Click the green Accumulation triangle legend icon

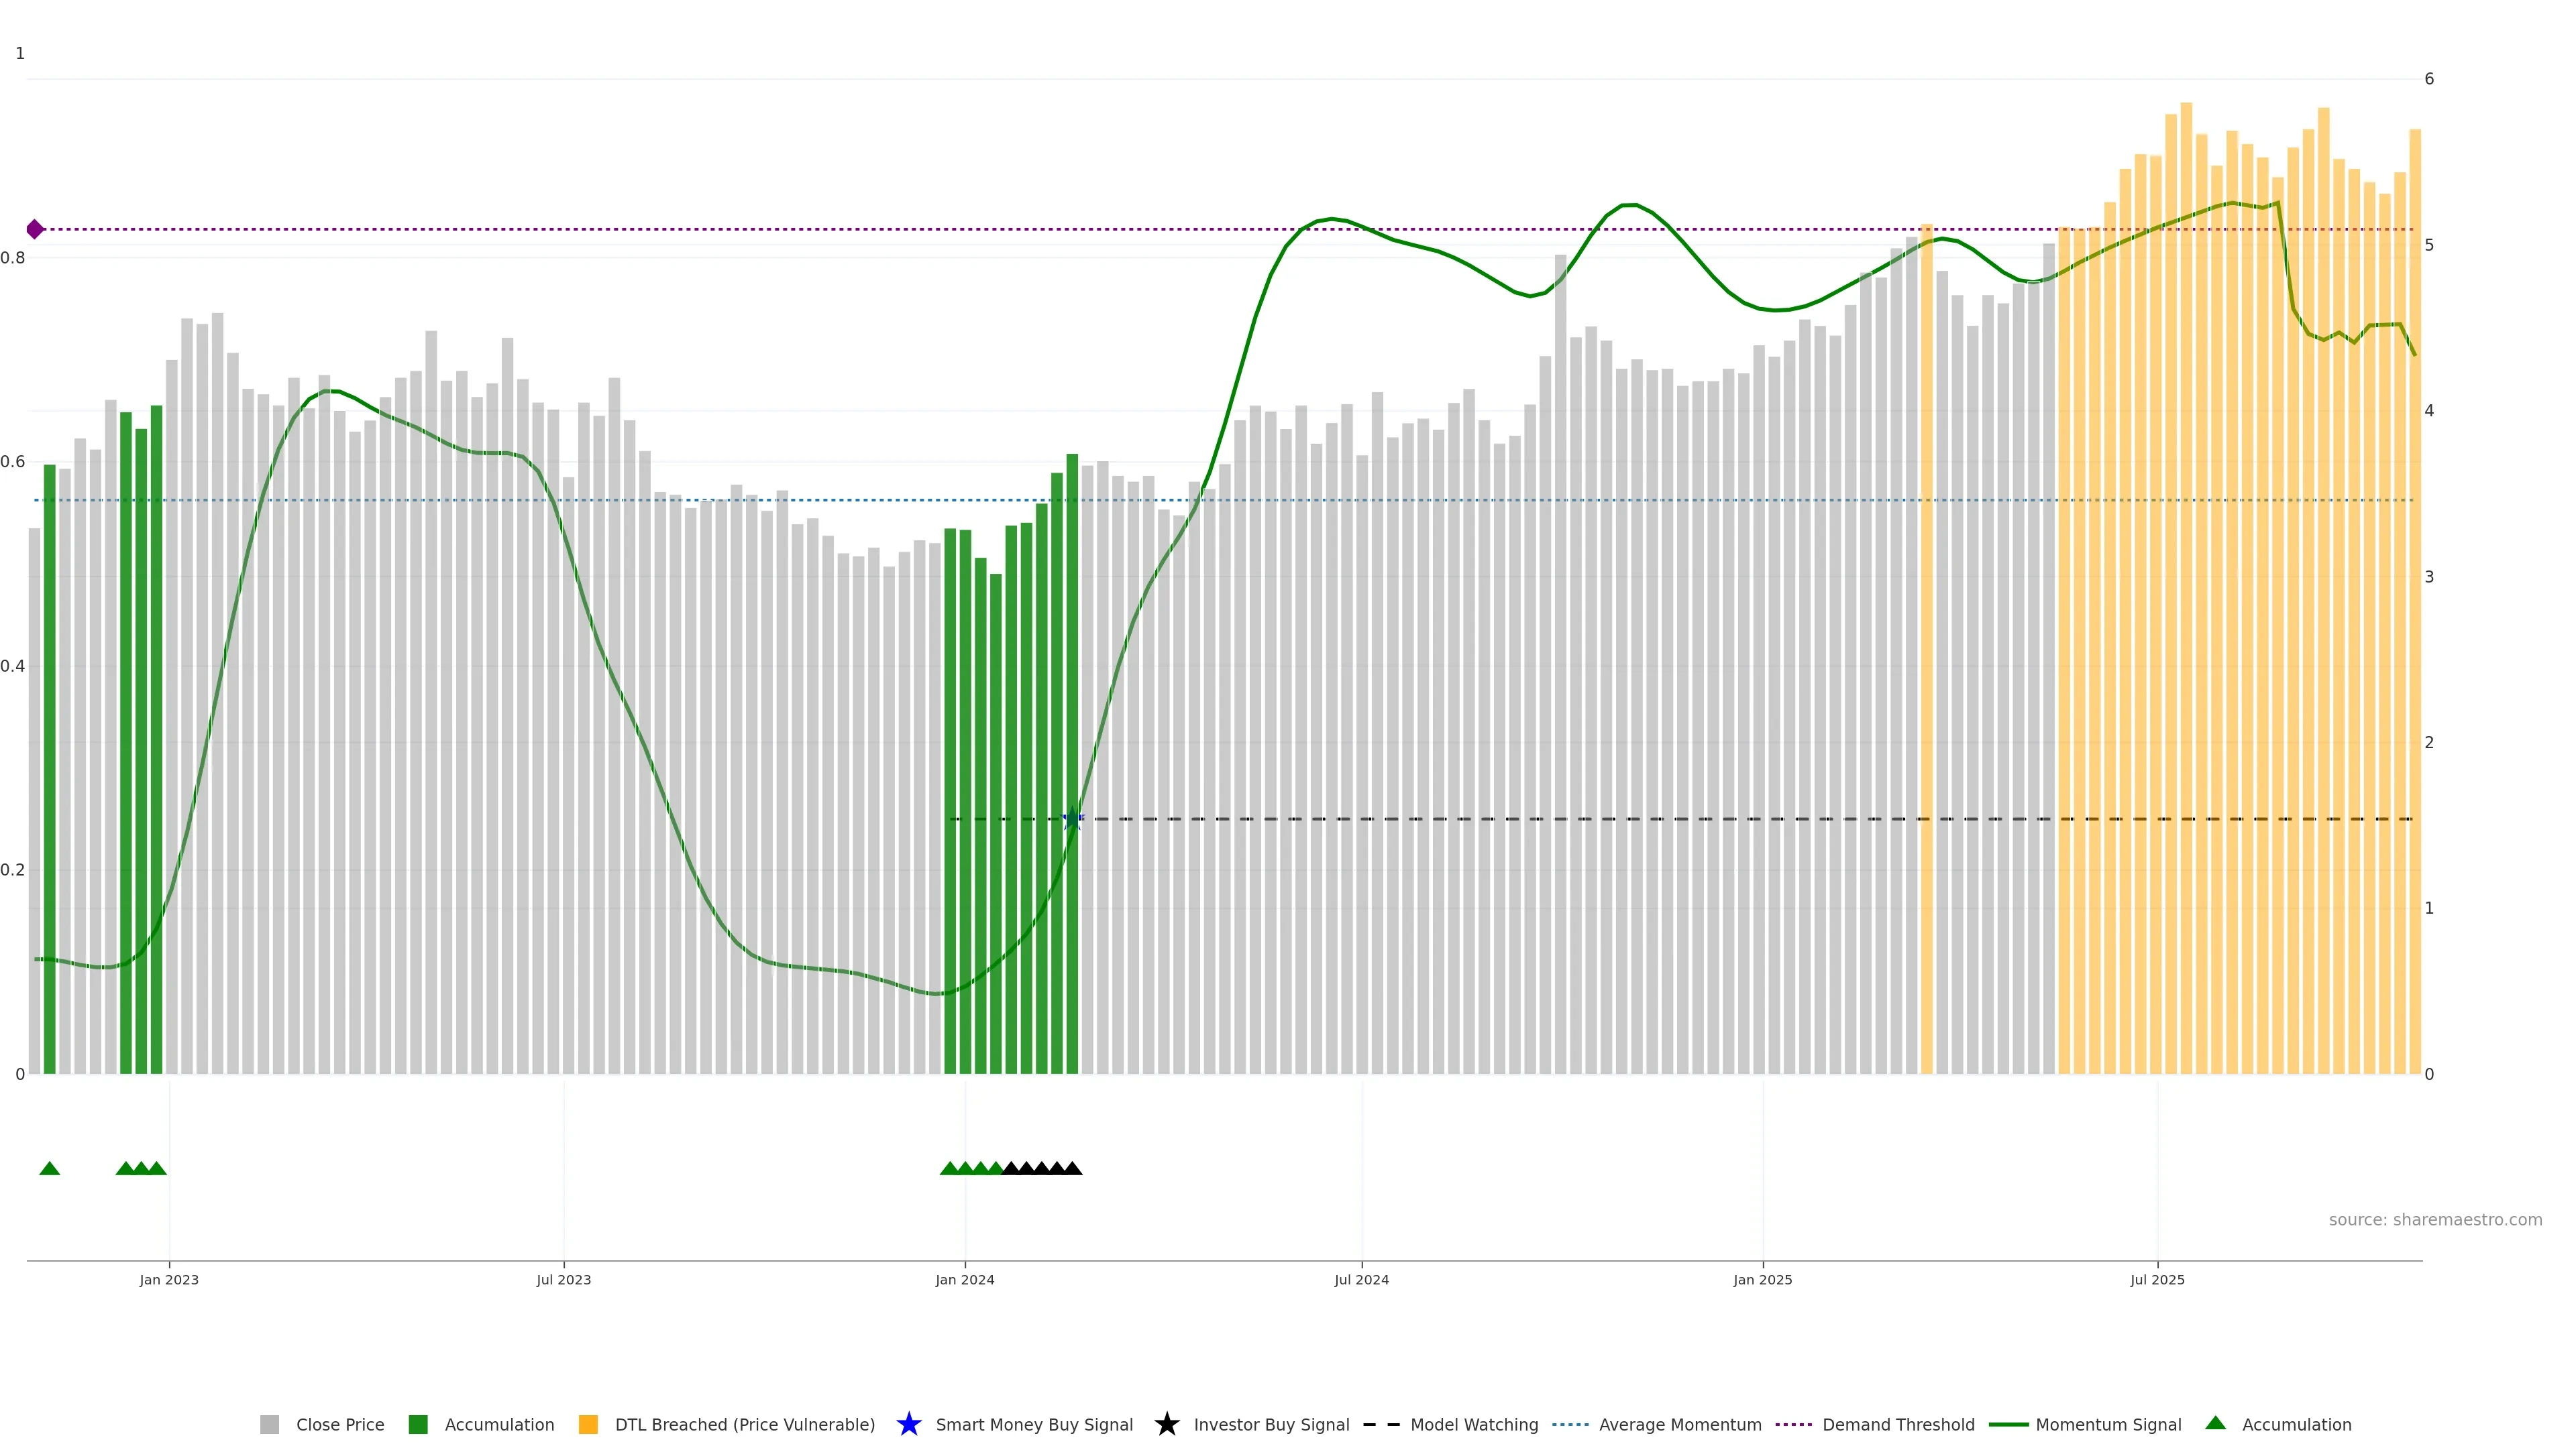click(2215, 1423)
